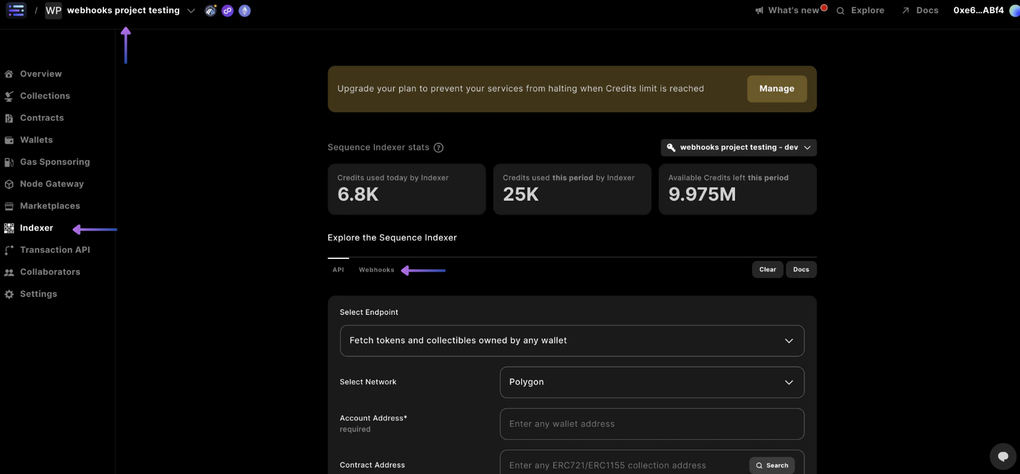
Task: Click the Clear button
Action: pos(768,270)
